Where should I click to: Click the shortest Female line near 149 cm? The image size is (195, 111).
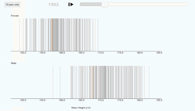coord(19,35)
